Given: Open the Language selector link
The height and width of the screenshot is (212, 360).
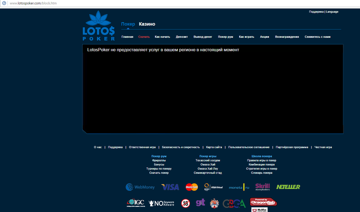Looking at the screenshot, I should (332, 12).
